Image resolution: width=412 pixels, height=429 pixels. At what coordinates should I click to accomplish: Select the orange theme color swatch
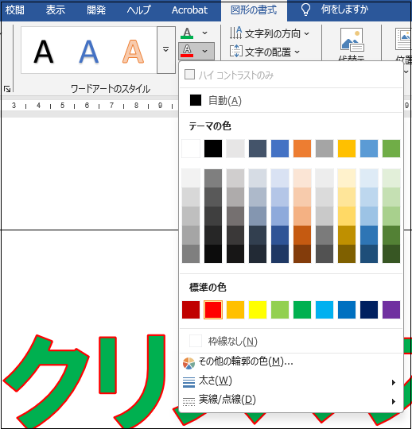click(x=302, y=149)
